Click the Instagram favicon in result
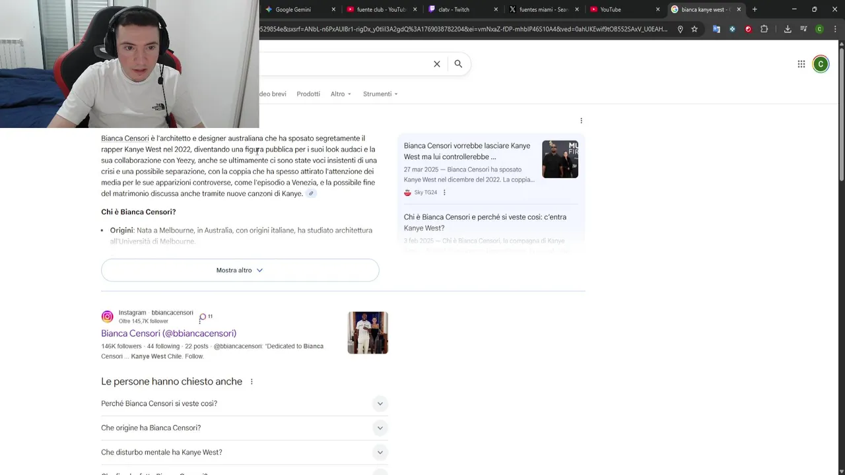 point(107,317)
